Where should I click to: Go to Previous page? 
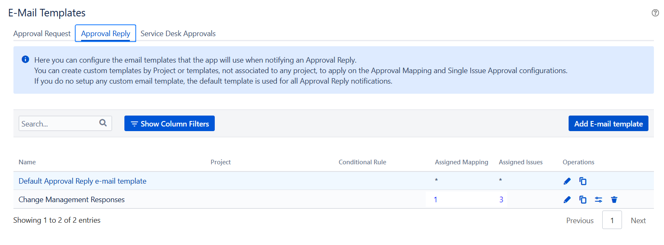click(x=580, y=221)
